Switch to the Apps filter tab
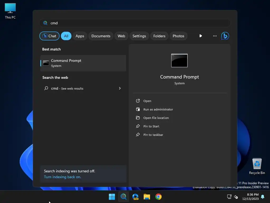The height and width of the screenshot is (203, 270). (x=80, y=36)
